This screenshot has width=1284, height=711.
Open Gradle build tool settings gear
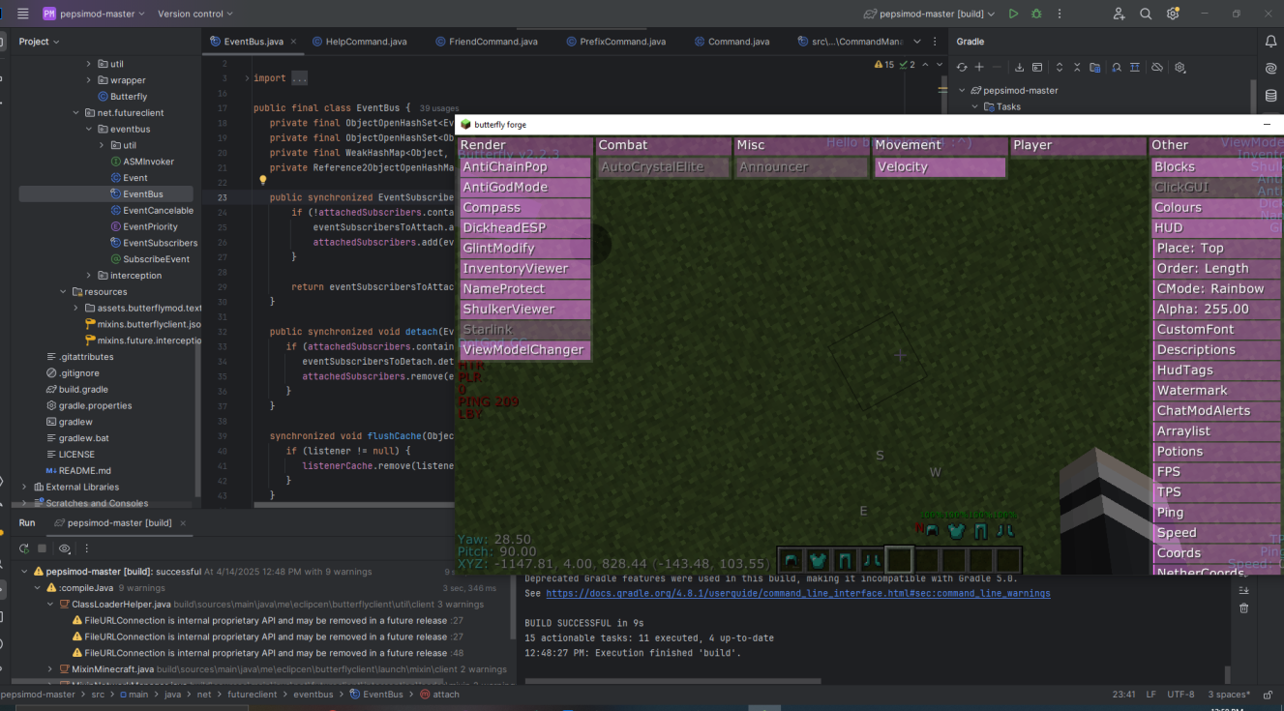1179,68
